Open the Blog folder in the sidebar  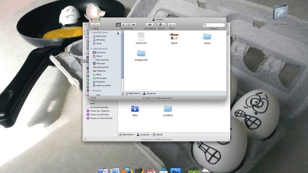pyautogui.click(x=97, y=74)
